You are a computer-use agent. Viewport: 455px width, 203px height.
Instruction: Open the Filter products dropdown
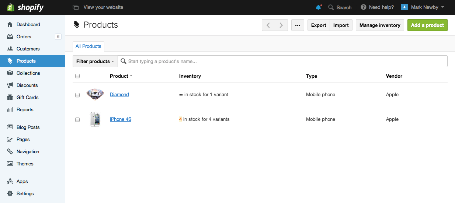[95, 61]
